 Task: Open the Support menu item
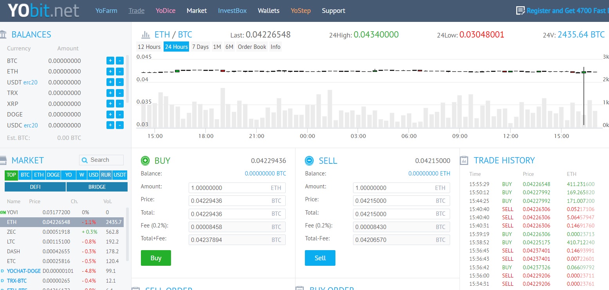333,11
